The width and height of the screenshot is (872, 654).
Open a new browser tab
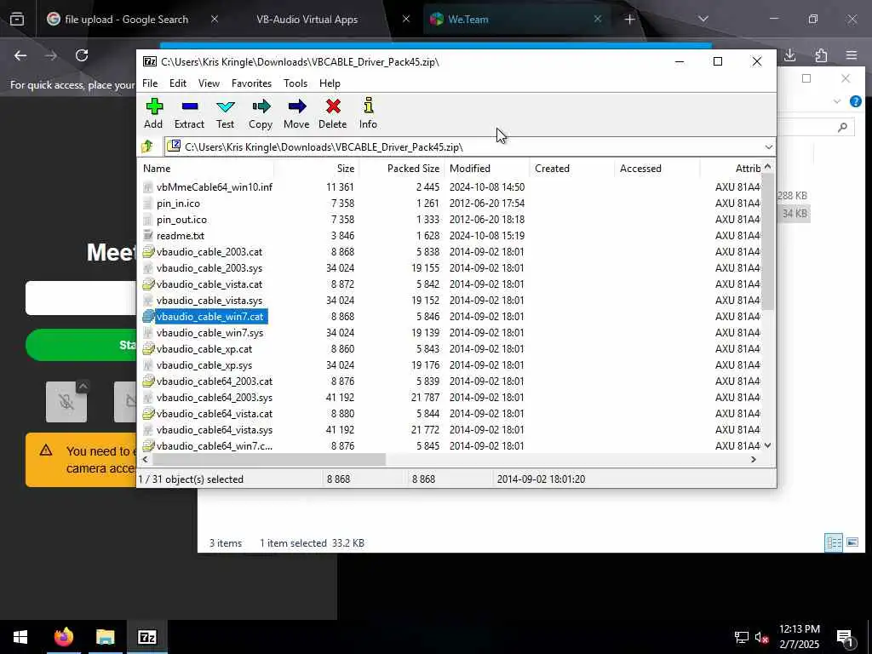(629, 20)
